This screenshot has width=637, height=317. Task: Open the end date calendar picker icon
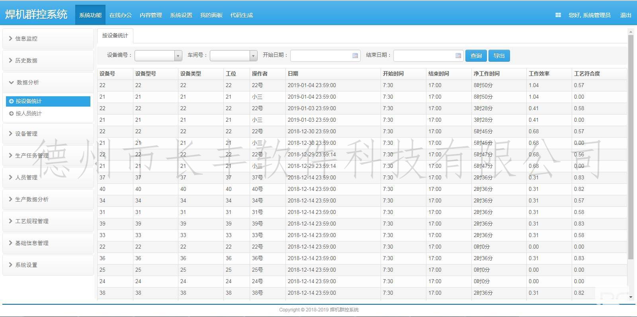[x=458, y=56]
